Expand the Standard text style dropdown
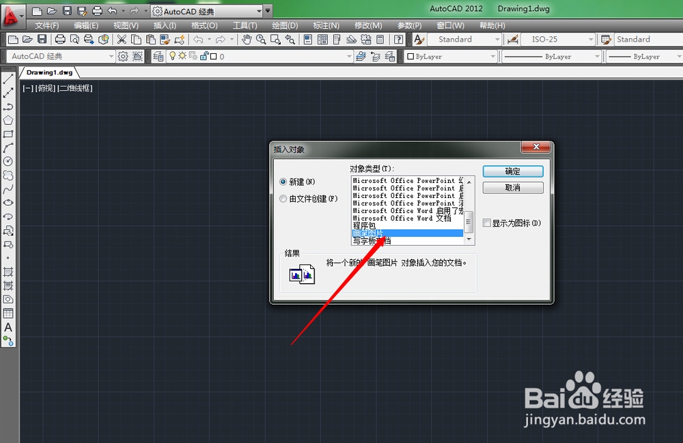 [497, 40]
